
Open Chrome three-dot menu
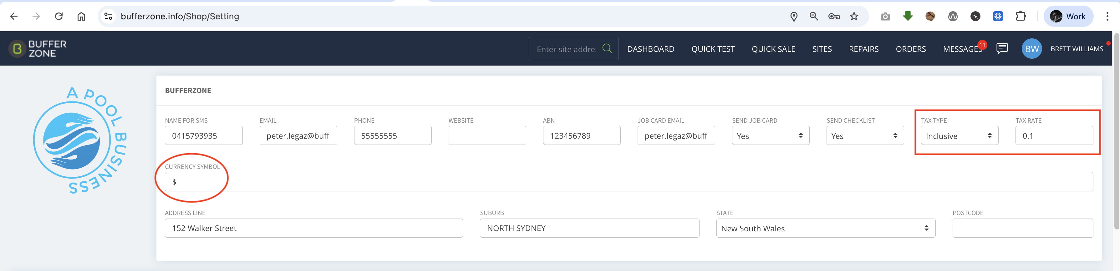tap(1107, 17)
